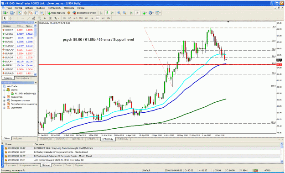Image resolution: width=285 pixels, height=173 pixels.
Task: Switch to D1 timeframe
Action: click(x=98, y=18)
